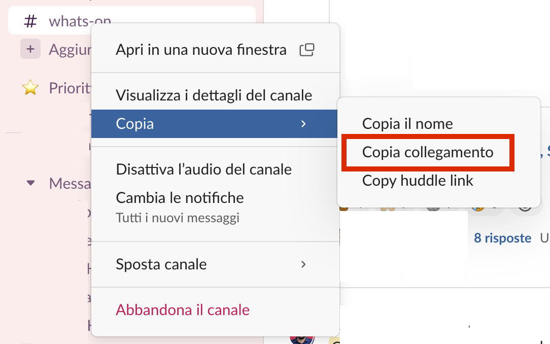This screenshot has width=550, height=344.
Task: Open Visualizza i dettagli del canale
Action: [x=214, y=95]
